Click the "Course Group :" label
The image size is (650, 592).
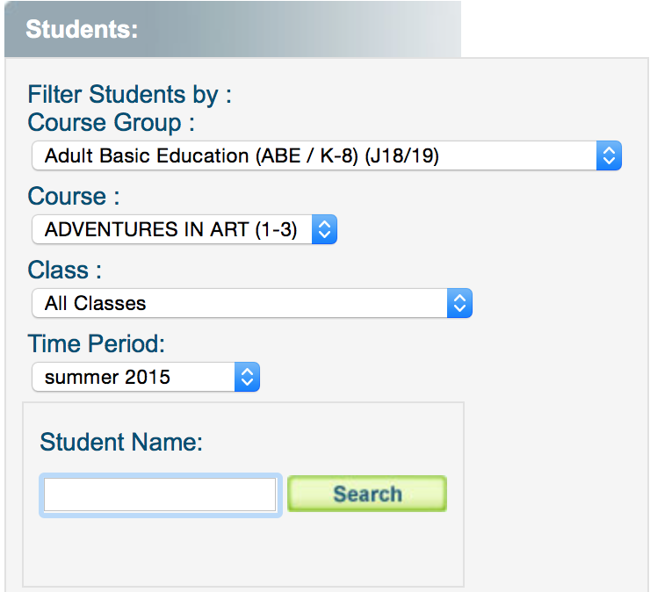[x=111, y=122]
